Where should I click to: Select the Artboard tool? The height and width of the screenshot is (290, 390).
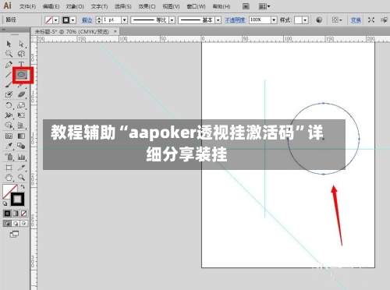(x=9, y=168)
